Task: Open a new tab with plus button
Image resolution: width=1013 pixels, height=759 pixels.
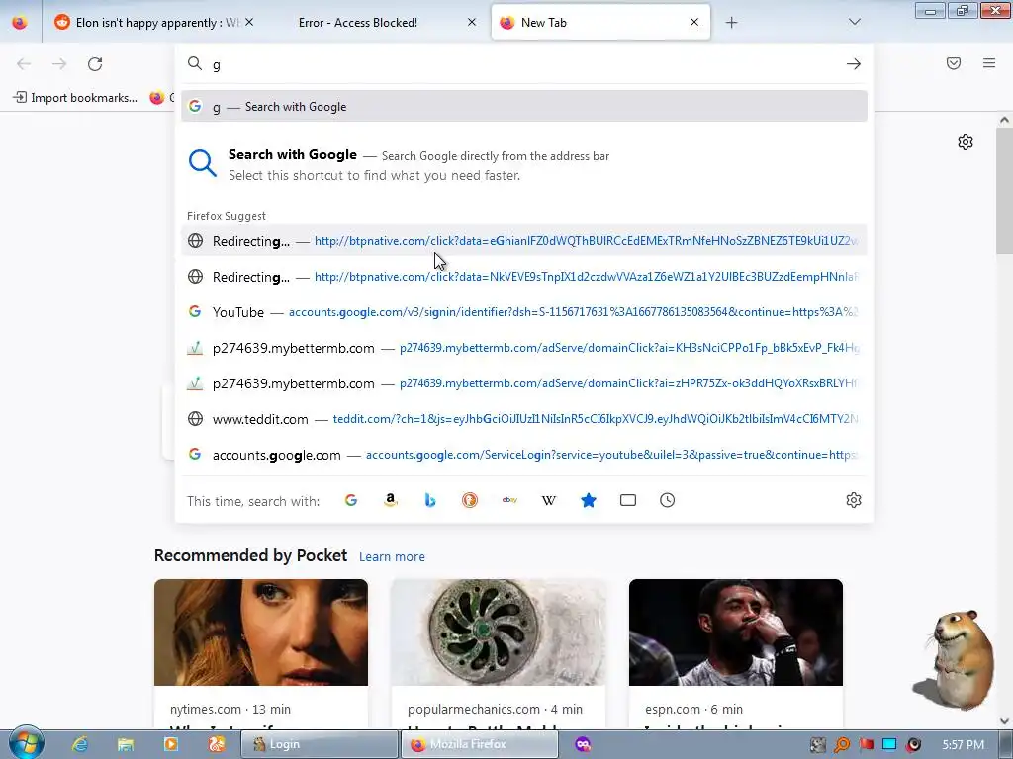Action: 731,23
